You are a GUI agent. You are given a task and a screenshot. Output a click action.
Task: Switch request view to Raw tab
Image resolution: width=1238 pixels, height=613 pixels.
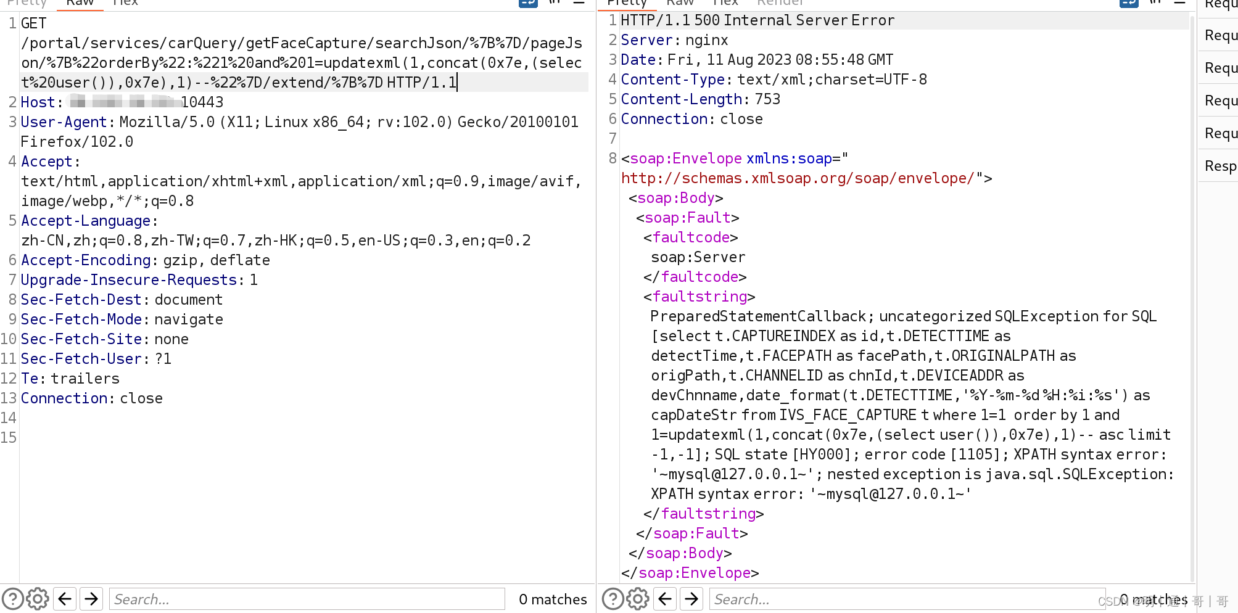[x=80, y=3]
